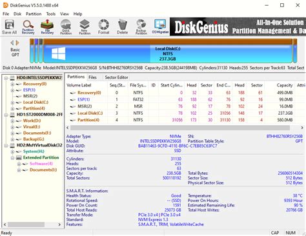Click the Format toolbar icon
Viewport: 306px width, 236px height.
pyautogui.click(x=103, y=27)
